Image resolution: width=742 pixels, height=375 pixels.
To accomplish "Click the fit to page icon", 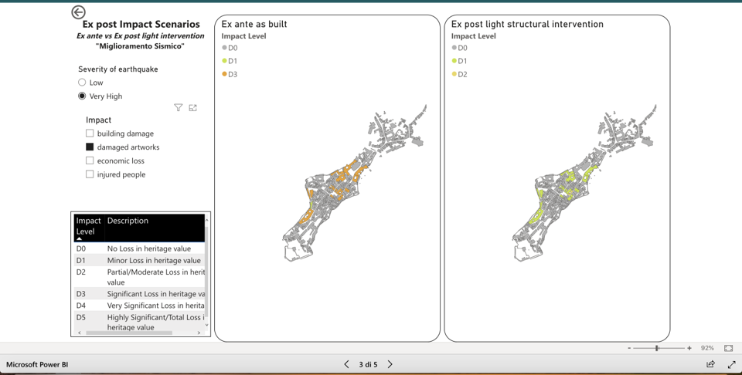I will (x=728, y=348).
